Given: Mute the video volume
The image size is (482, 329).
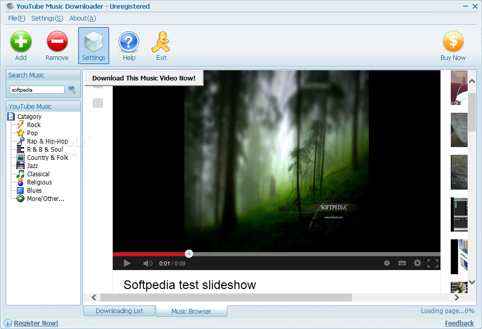Looking at the screenshot, I should point(148,263).
